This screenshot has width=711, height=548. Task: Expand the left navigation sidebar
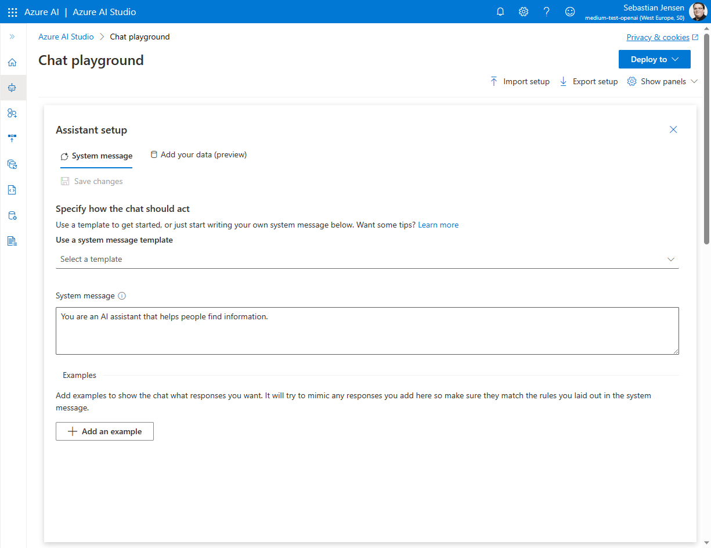click(12, 37)
